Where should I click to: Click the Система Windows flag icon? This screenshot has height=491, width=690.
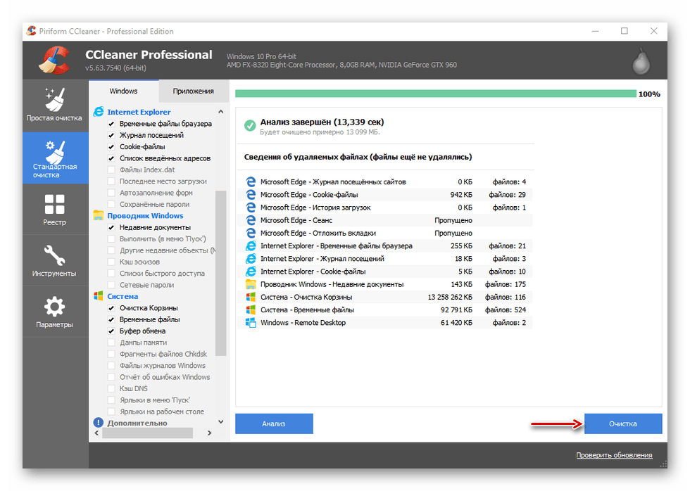pyautogui.click(x=99, y=296)
